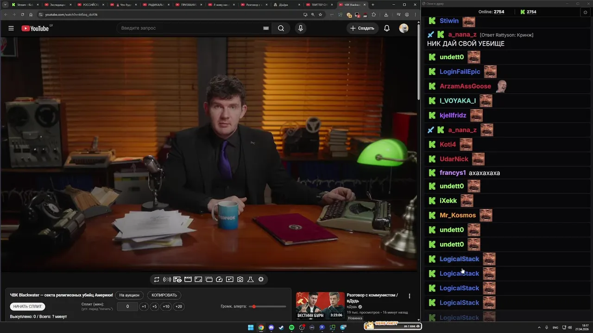Open Discord from the taskbar
The width and height of the screenshot is (593, 333).
(x=271, y=327)
